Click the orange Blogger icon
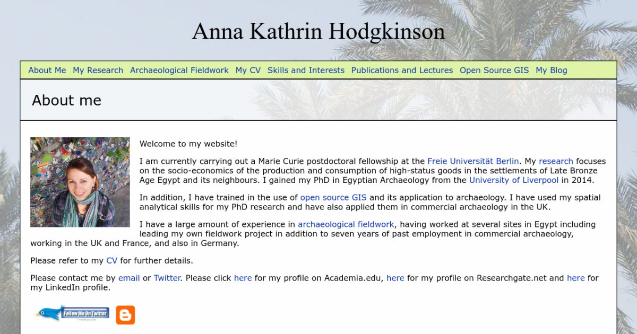 [x=125, y=315]
